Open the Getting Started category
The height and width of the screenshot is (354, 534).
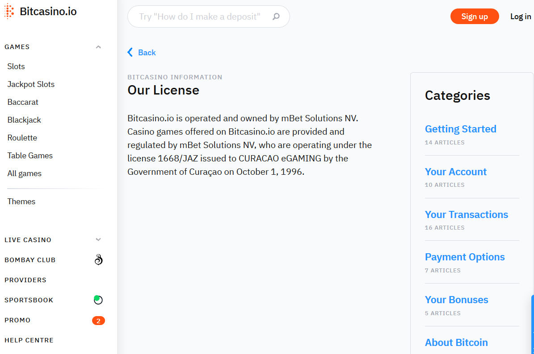click(x=460, y=129)
